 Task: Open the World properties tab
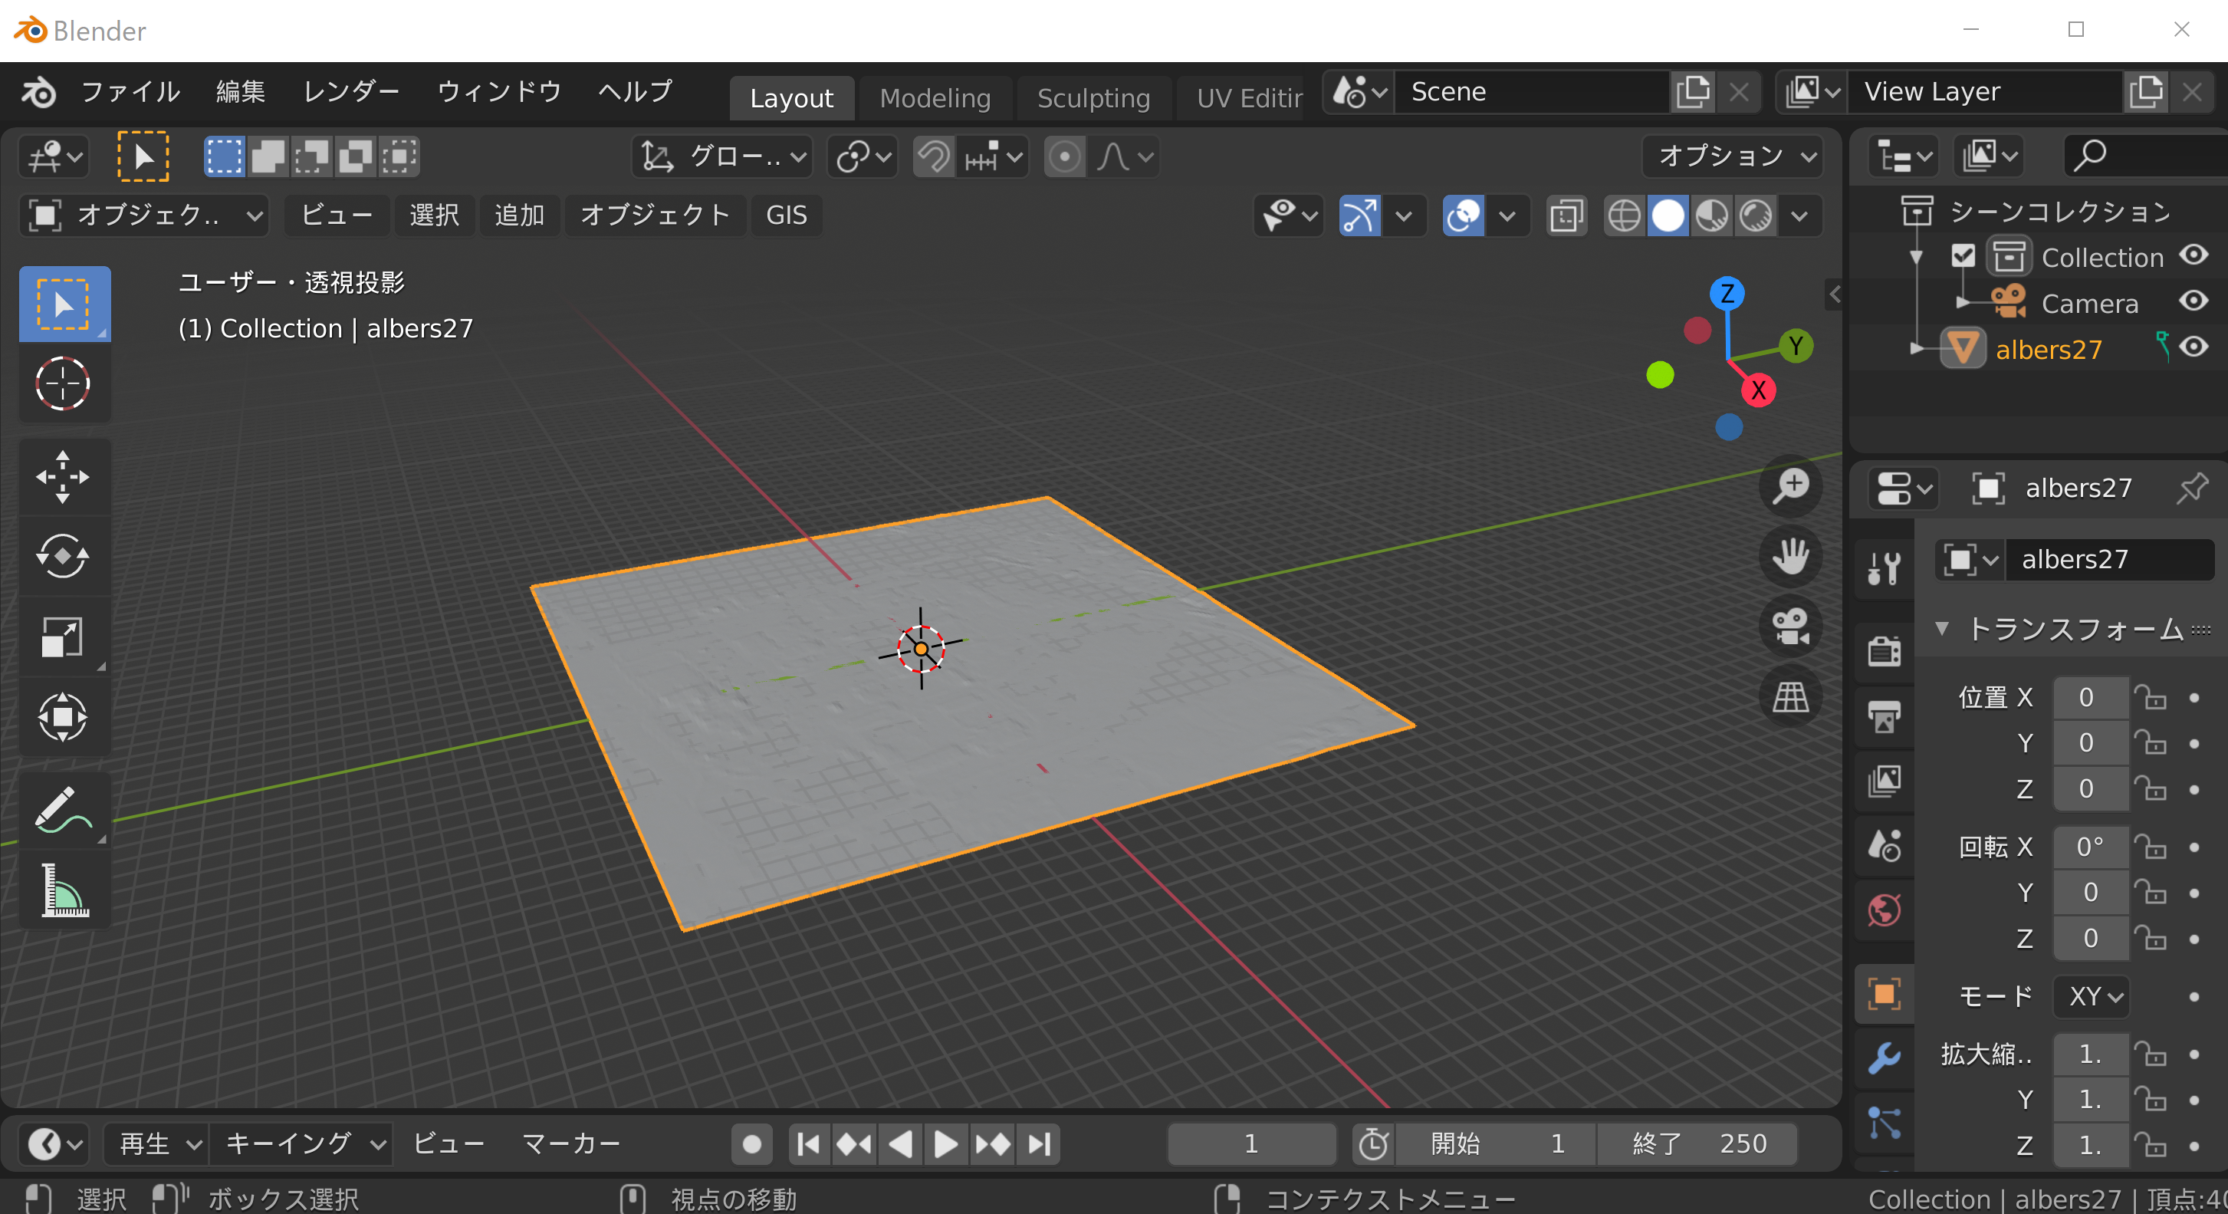1884,910
